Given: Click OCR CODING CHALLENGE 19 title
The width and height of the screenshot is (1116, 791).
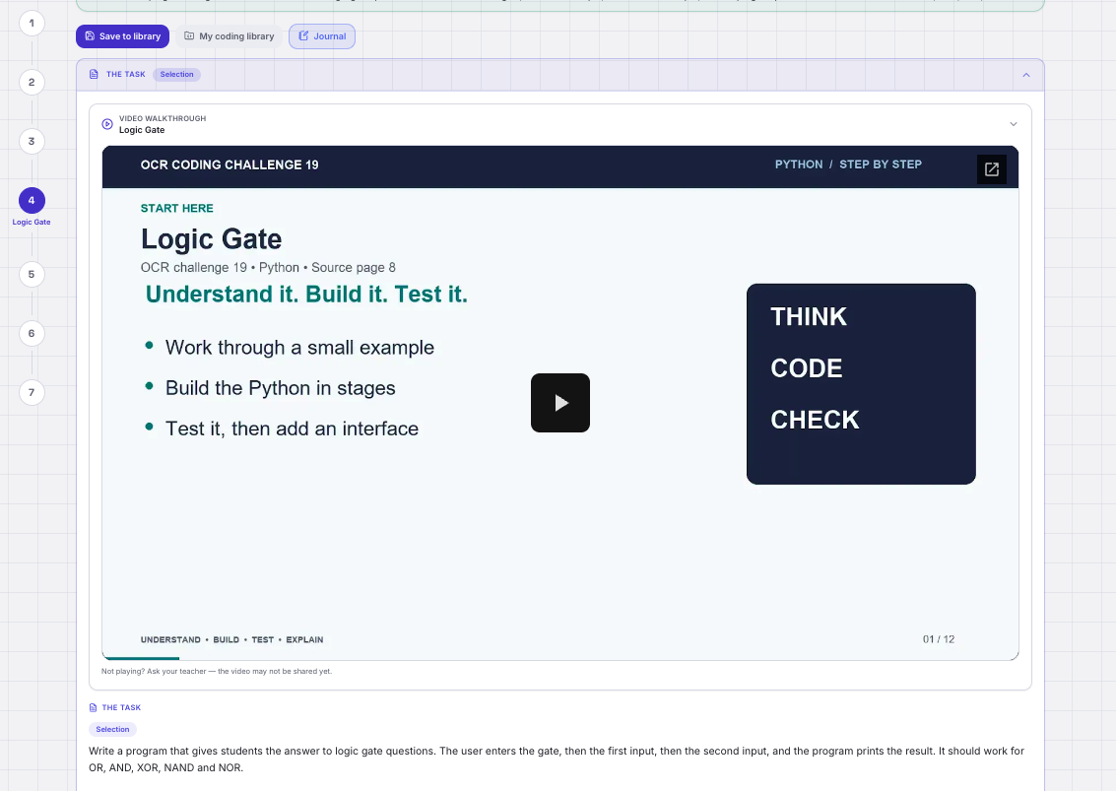Looking at the screenshot, I should (230, 165).
